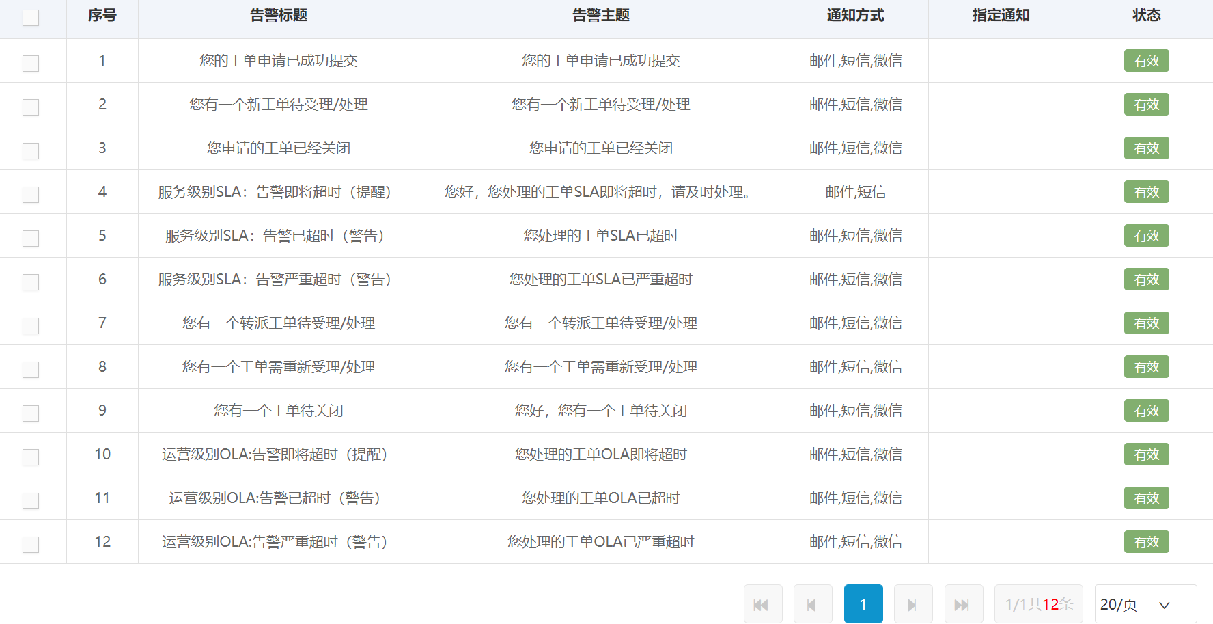Select checkbox for row 4 SLA alert

click(x=31, y=195)
